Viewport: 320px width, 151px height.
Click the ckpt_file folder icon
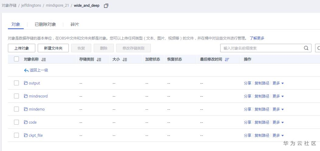(x=26, y=135)
